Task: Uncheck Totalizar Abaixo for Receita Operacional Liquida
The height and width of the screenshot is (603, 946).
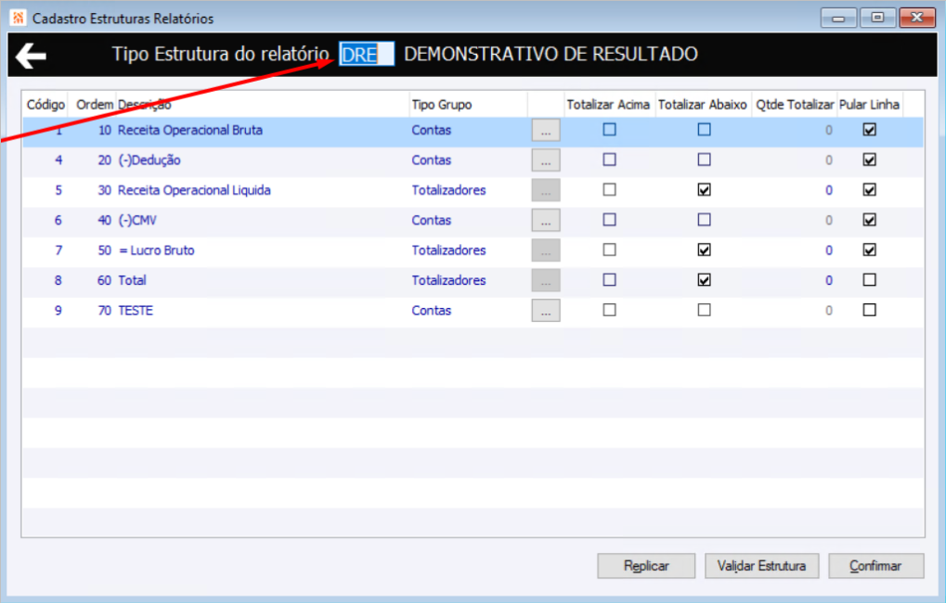Action: [x=704, y=190]
